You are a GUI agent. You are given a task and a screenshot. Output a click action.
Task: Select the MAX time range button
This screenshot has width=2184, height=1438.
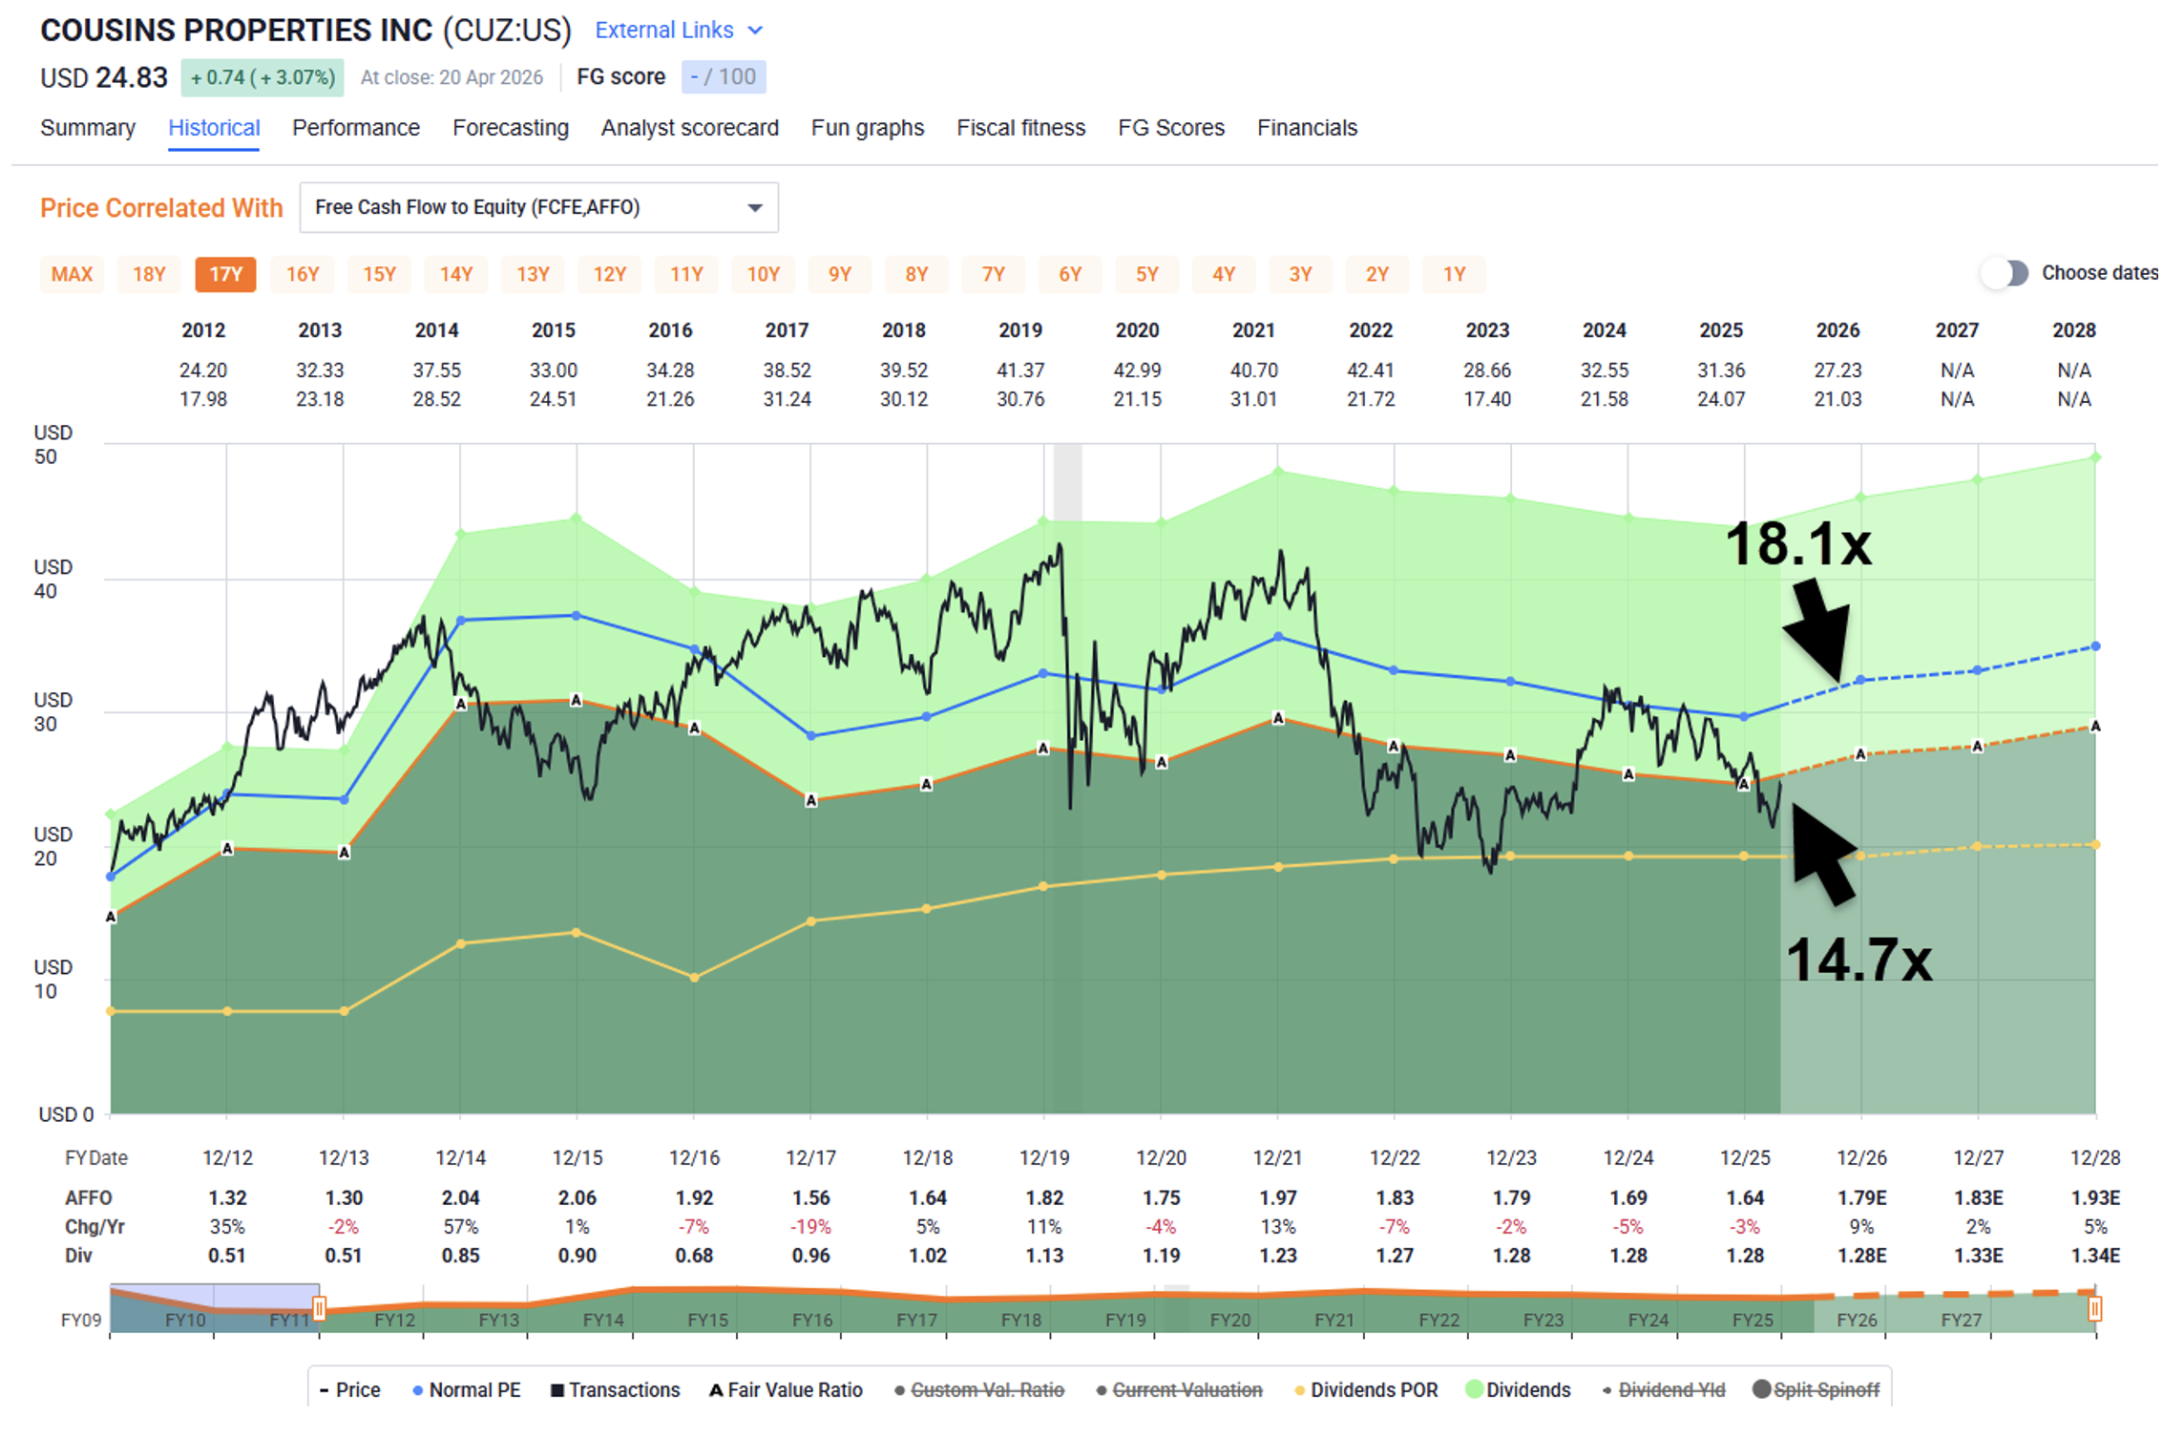pyautogui.click(x=72, y=275)
